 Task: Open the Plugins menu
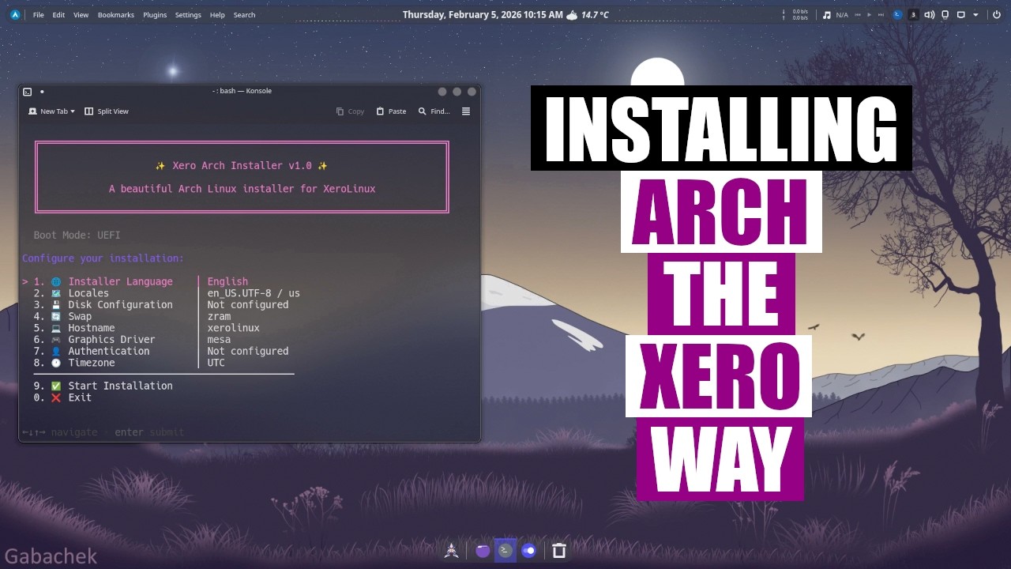click(x=155, y=15)
